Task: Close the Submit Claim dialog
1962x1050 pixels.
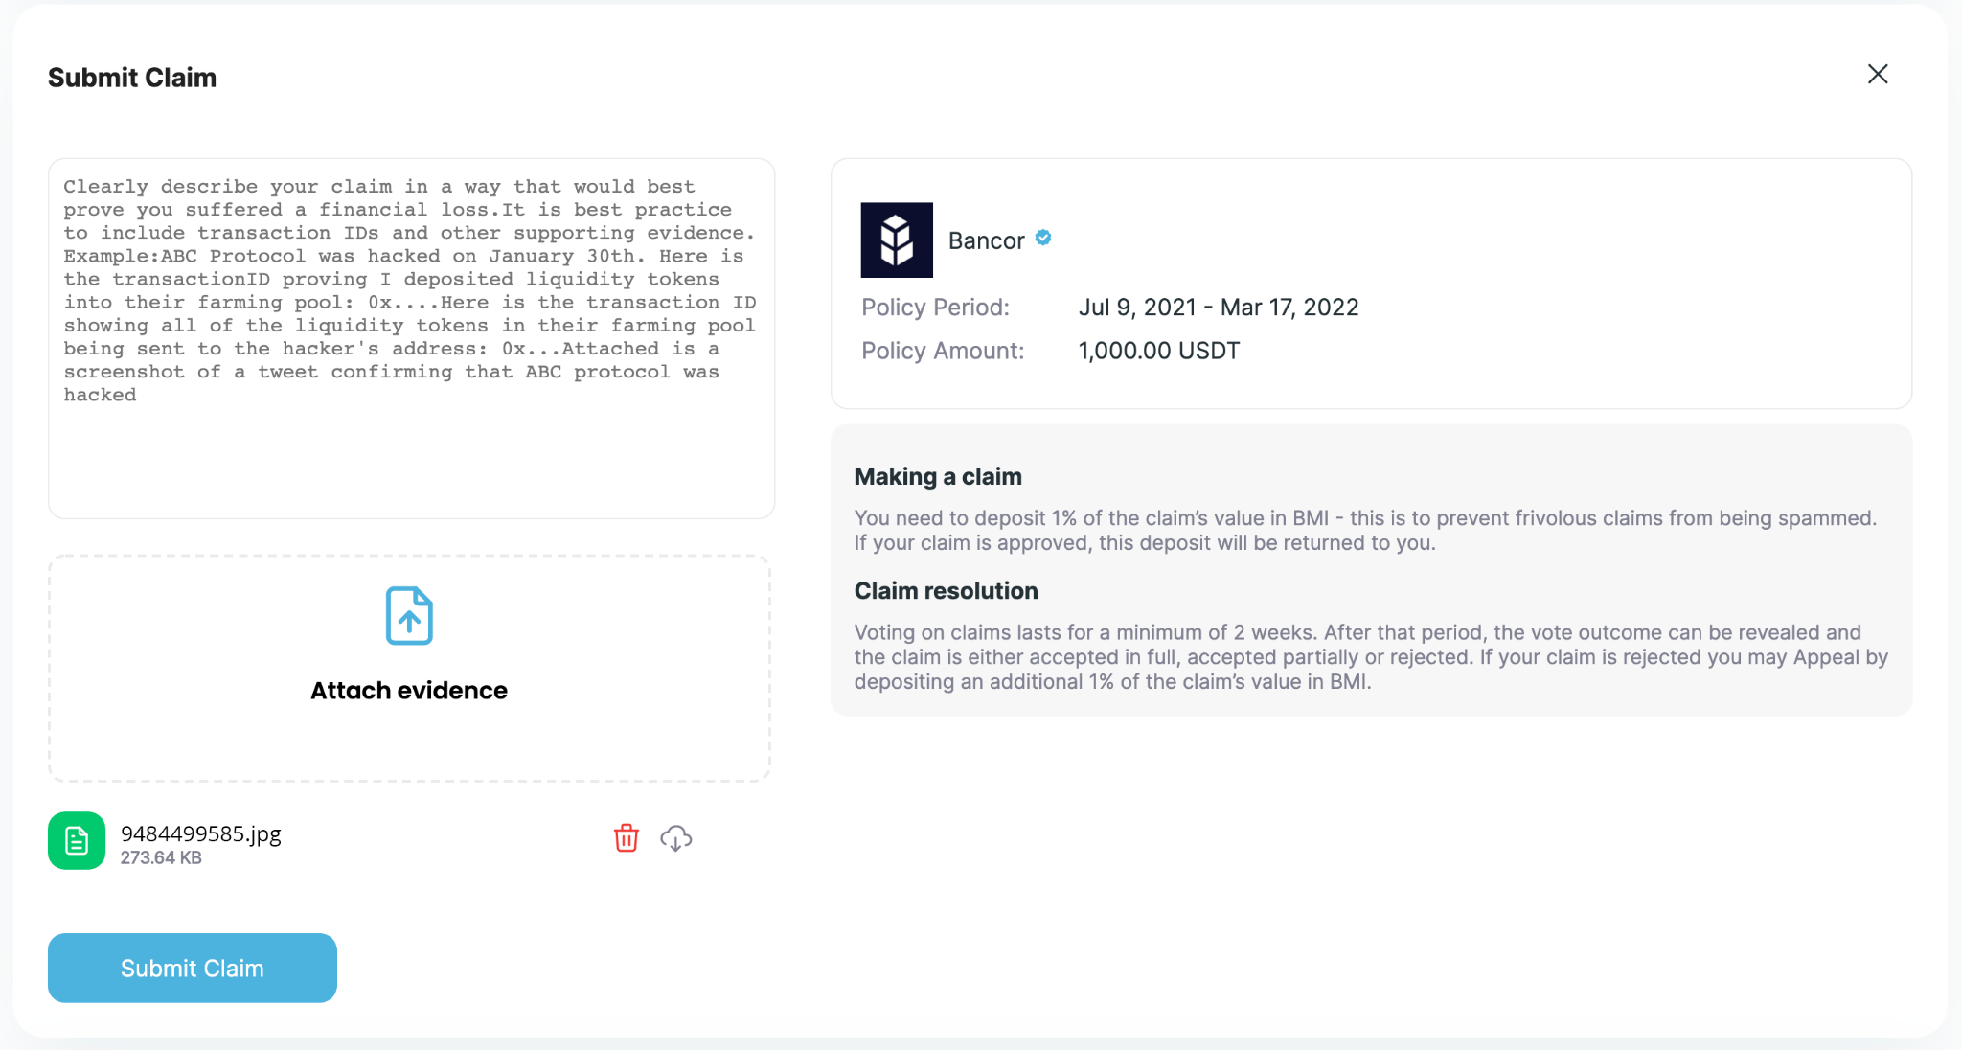Action: pyautogui.click(x=1878, y=74)
